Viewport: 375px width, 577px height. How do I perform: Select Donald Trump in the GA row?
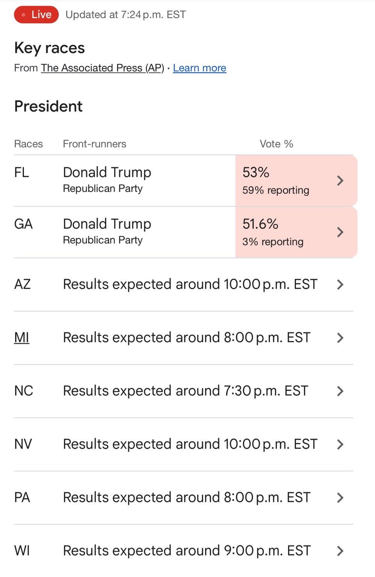coord(107,224)
